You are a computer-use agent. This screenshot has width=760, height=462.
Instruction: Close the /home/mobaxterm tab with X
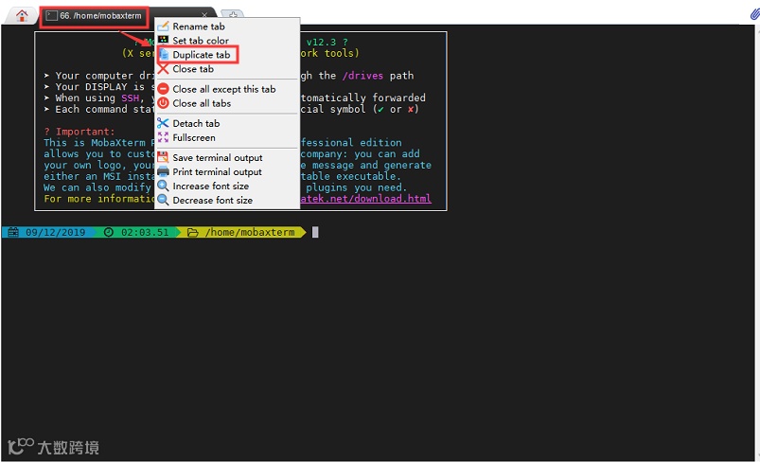(x=204, y=15)
